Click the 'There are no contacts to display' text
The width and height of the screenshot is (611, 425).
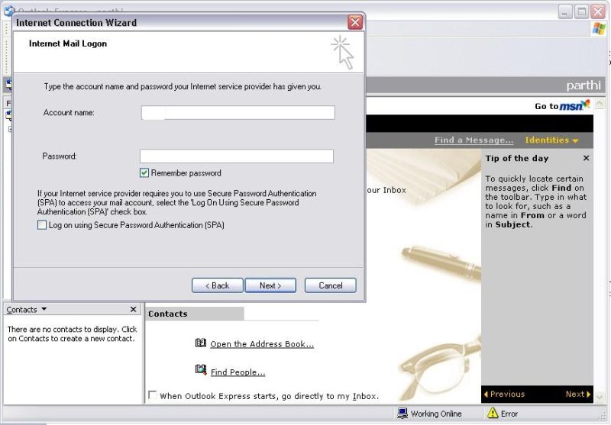click(x=72, y=334)
